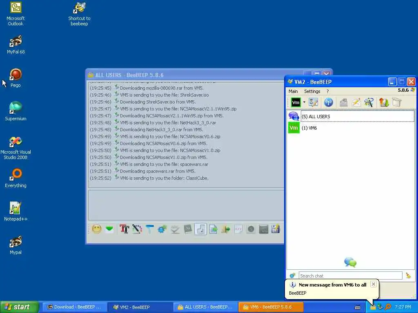Open the Mypal desktop icon above the start button
This screenshot has width=418, height=313.
click(16, 245)
